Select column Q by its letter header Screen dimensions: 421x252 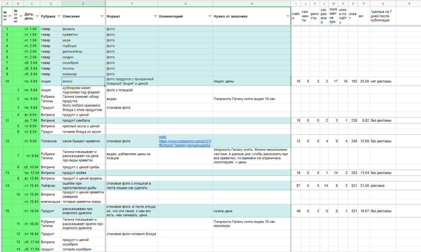coord(383,3)
